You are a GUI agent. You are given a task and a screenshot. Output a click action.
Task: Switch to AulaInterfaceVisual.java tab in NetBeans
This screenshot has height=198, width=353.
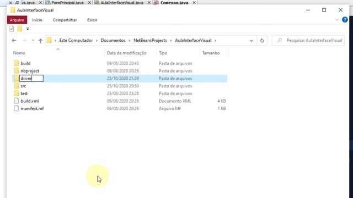point(122,3)
